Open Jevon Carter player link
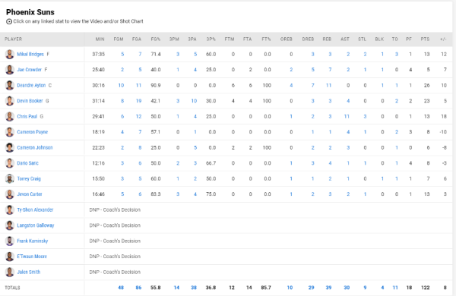Image resolution: width=456 pixels, height=296 pixels. pos(30,194)
